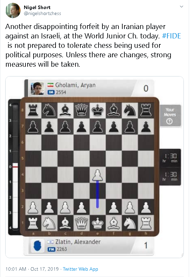Click the Twitter Web App link

(80, 269)
